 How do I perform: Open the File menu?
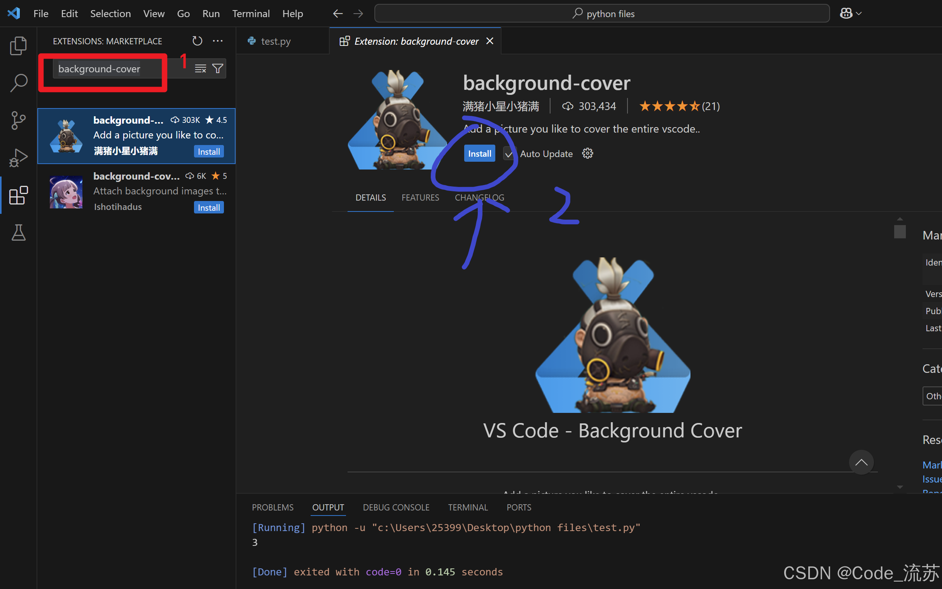(x=41, y=14)
